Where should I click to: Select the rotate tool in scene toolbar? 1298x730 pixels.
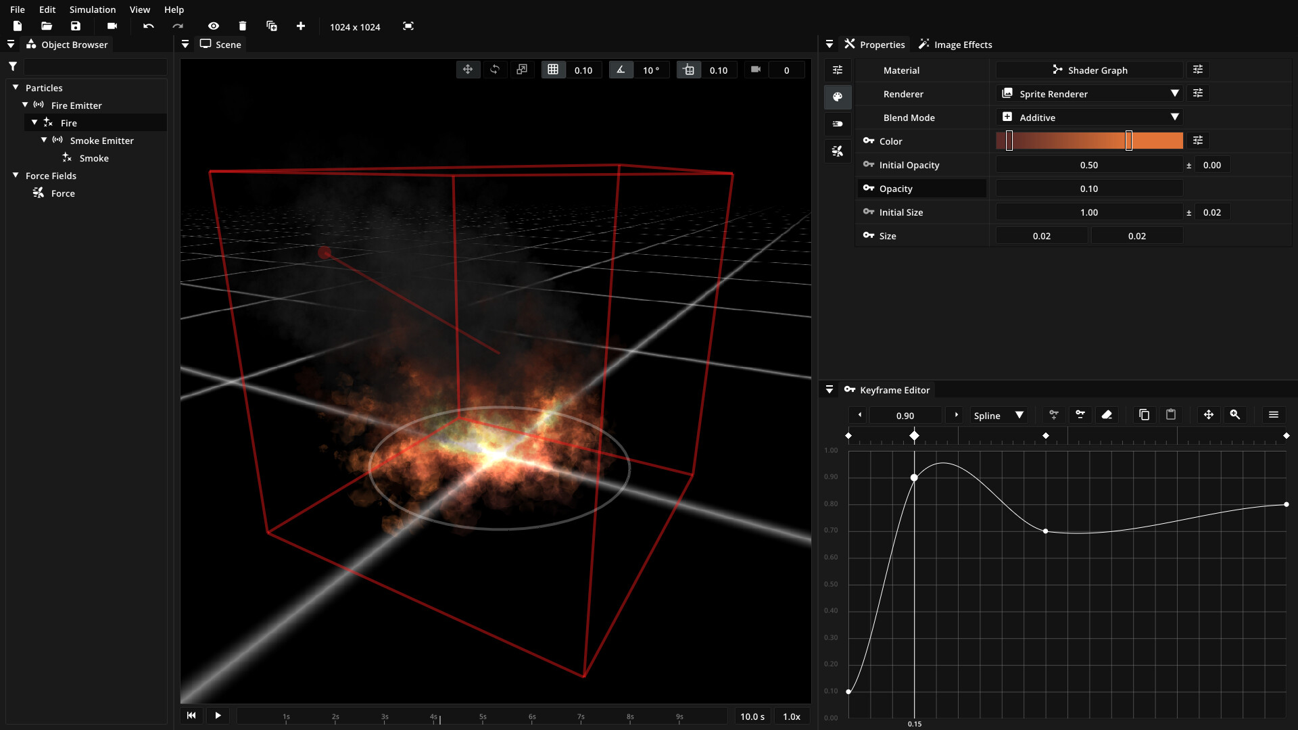click(495, 70)
